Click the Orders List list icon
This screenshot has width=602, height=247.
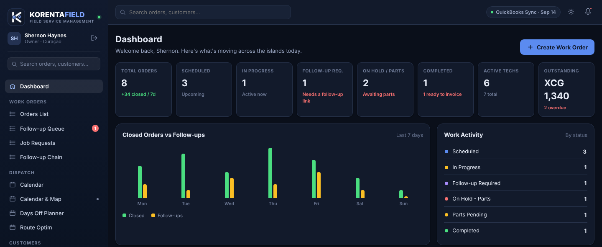pos(12,114)
